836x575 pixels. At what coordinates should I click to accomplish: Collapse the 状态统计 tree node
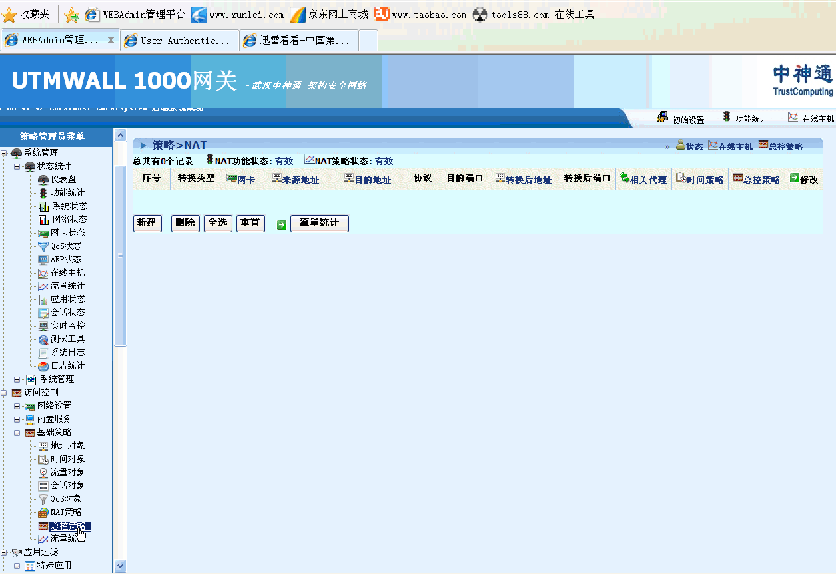tap(17, 166)
